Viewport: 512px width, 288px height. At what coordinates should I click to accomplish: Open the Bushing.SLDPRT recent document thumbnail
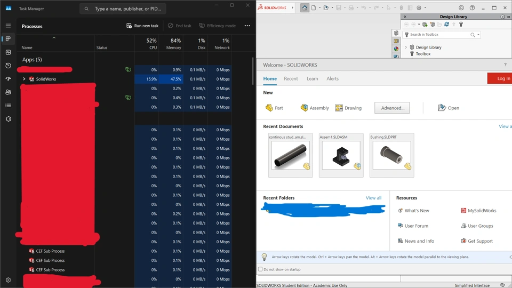[391, 155]
